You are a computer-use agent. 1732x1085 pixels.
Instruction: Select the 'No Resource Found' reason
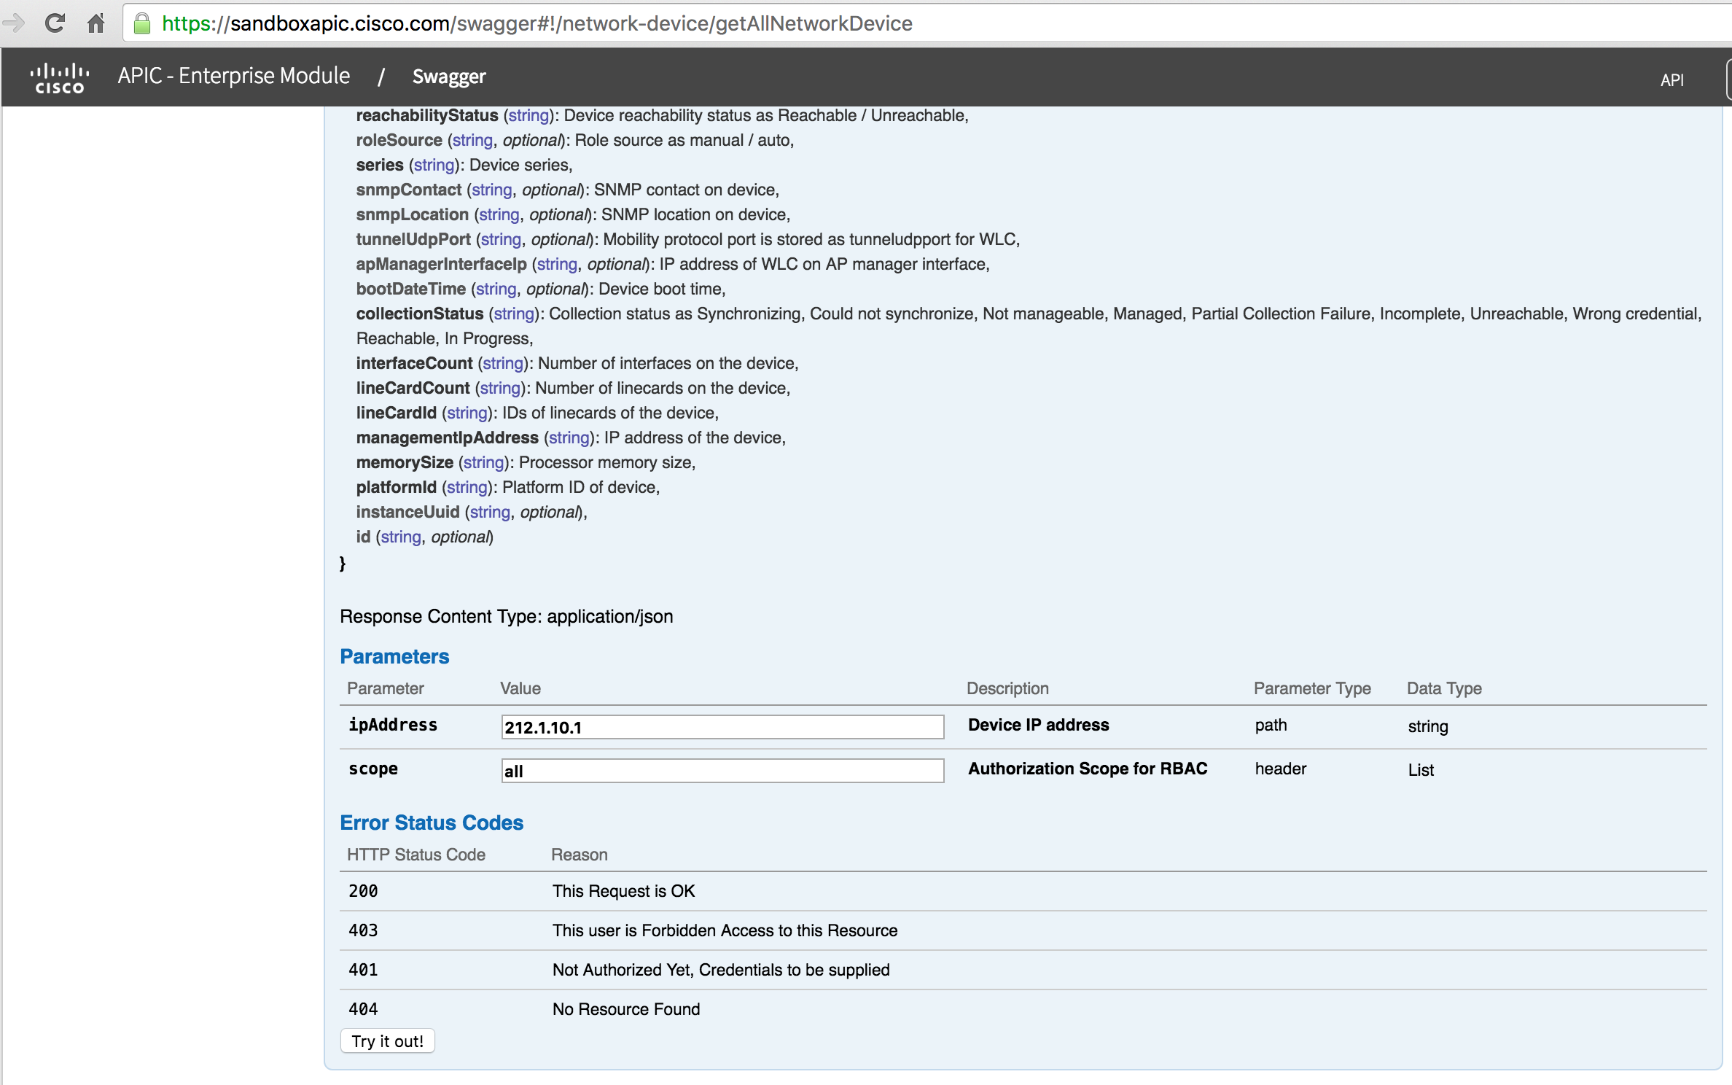coord(626,1009)
